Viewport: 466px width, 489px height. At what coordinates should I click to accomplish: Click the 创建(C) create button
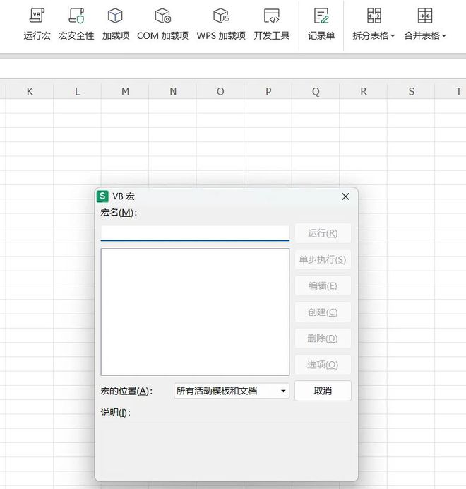[x=323, y=312]
